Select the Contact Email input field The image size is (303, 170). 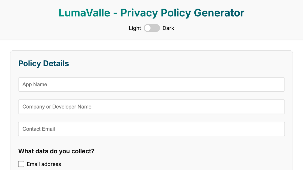151,129
